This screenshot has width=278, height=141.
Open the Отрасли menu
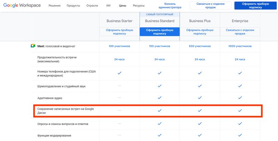[92, 6]
